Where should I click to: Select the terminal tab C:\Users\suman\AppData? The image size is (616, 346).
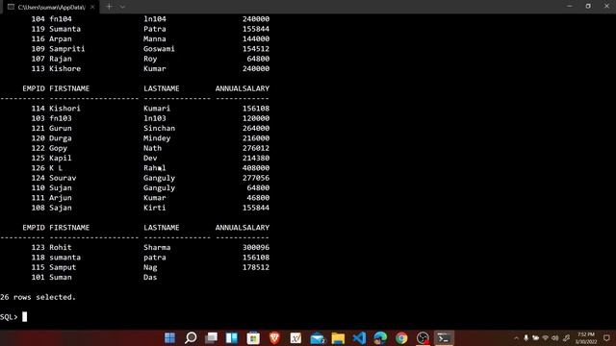pyautogui.click(x=51, y=7)
